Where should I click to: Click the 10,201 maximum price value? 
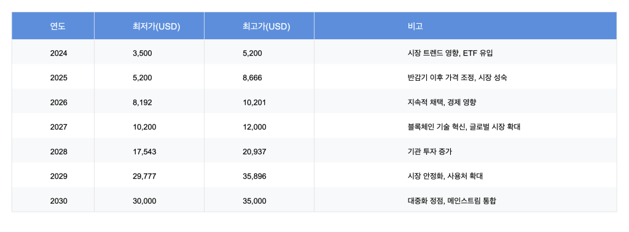(254, 102)
